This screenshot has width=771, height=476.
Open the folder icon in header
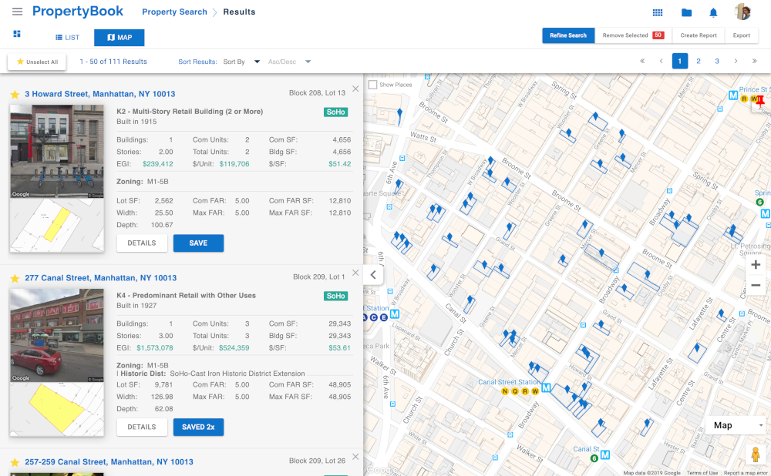point(686,13)
